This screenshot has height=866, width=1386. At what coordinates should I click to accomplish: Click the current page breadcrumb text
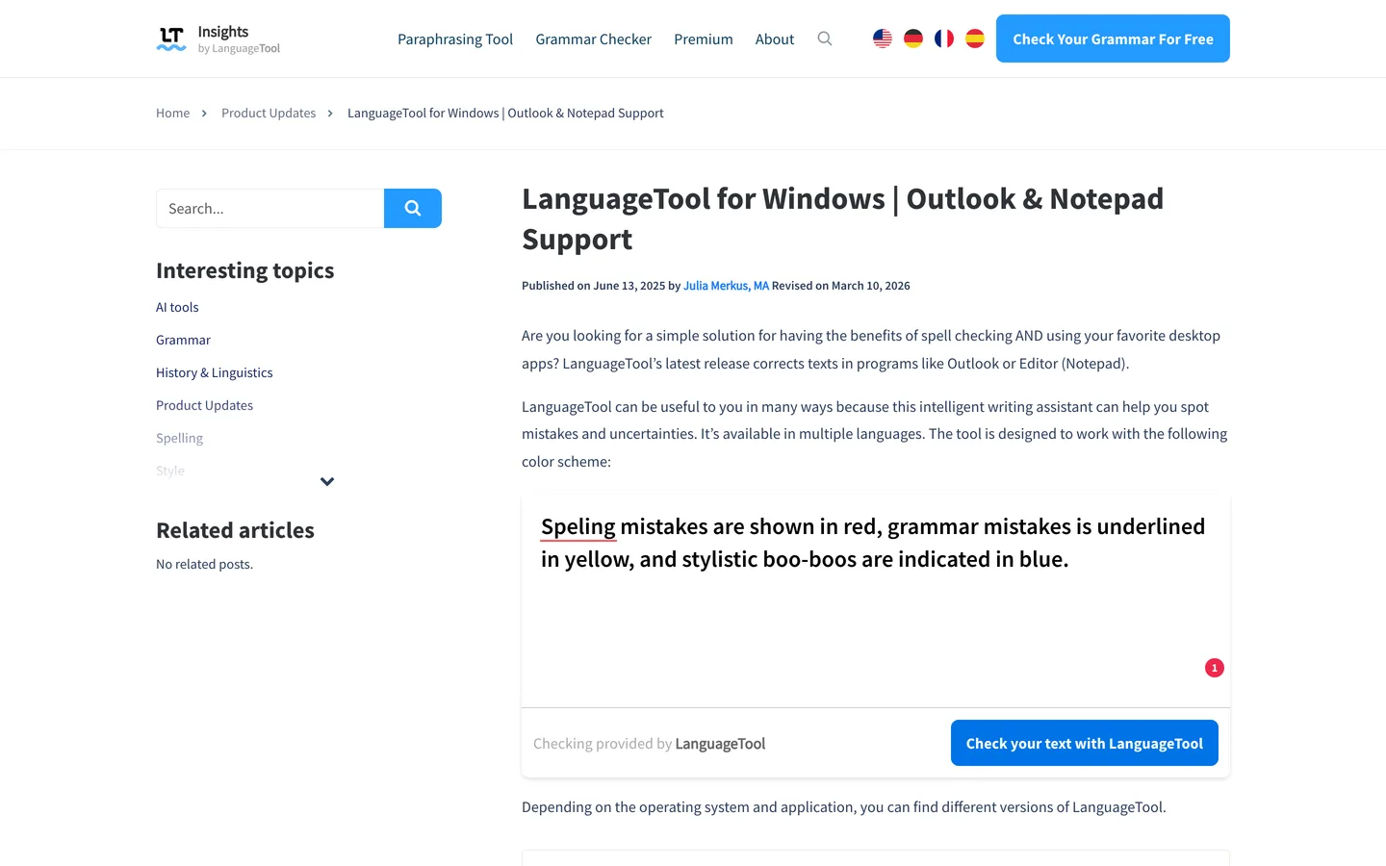(x=505, y=113)
